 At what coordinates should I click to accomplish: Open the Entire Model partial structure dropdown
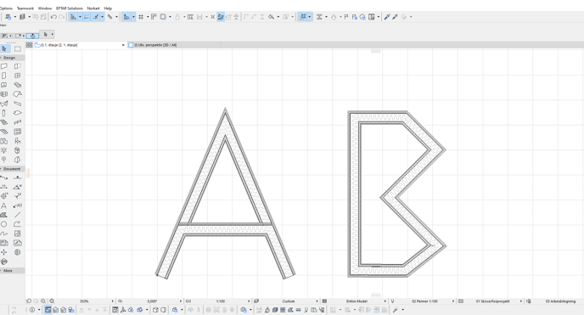385,301
